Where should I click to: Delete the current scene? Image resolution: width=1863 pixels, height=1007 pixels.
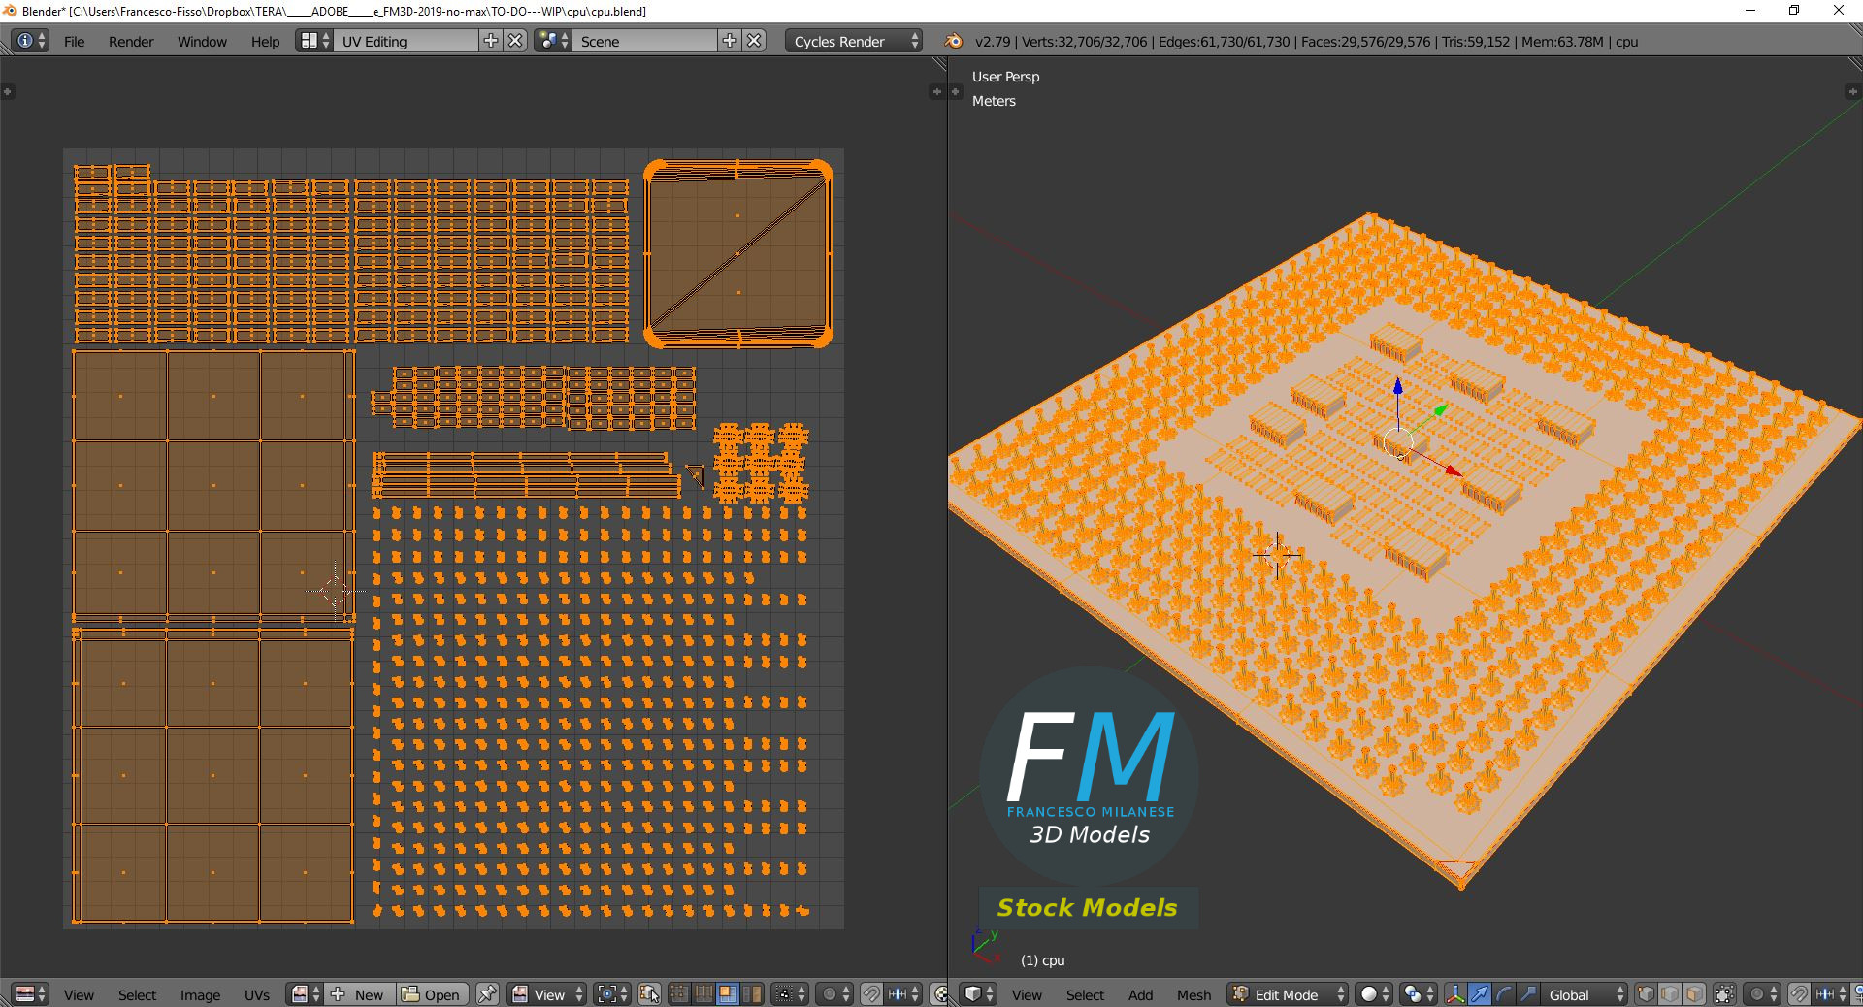click(x=754, y=41)
